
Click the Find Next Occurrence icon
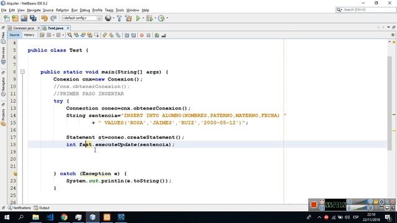pyautogui.click(x=83, y=35)
